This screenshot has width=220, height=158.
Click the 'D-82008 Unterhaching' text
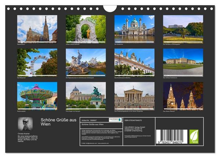(x=133, y=131)
